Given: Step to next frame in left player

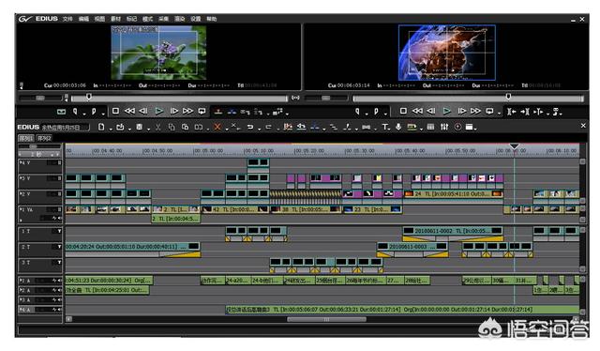Looking at the screenshot, I should coord(173,111).
